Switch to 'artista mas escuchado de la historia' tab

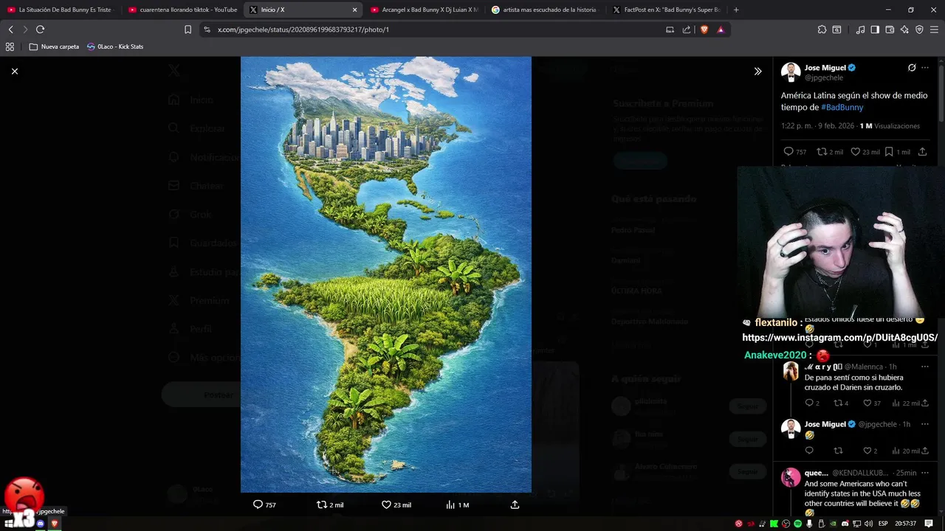[544, 10]
